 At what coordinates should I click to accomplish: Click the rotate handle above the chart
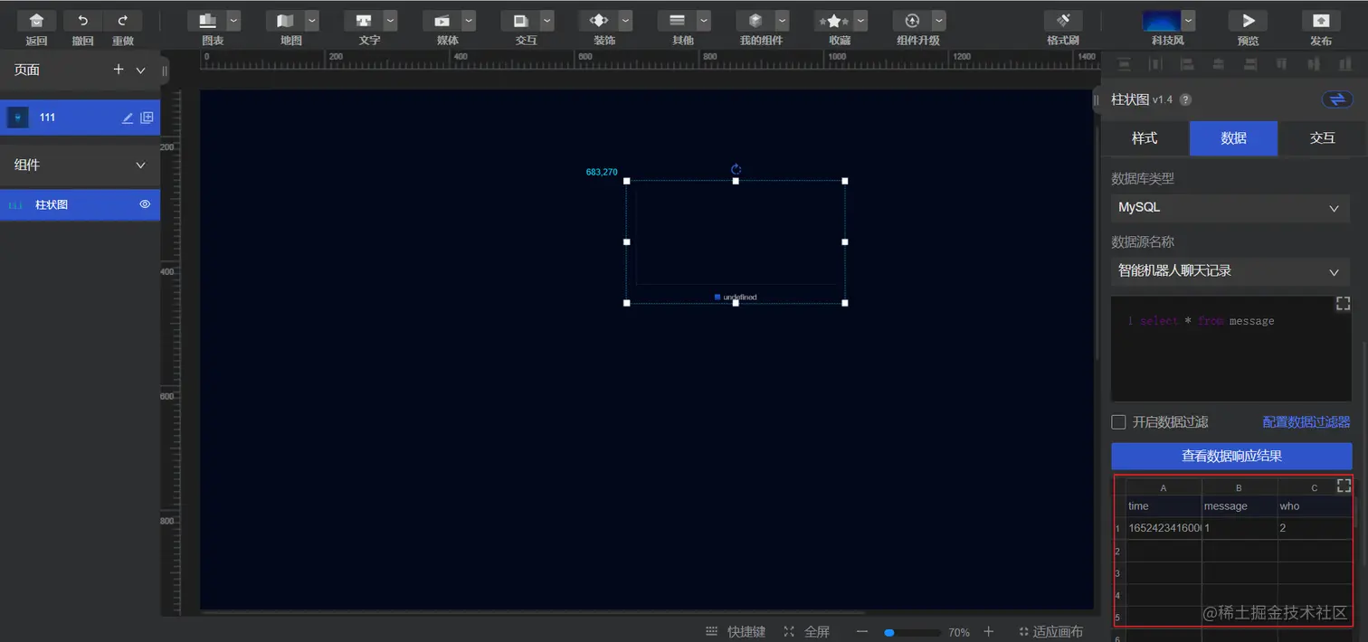736,169
